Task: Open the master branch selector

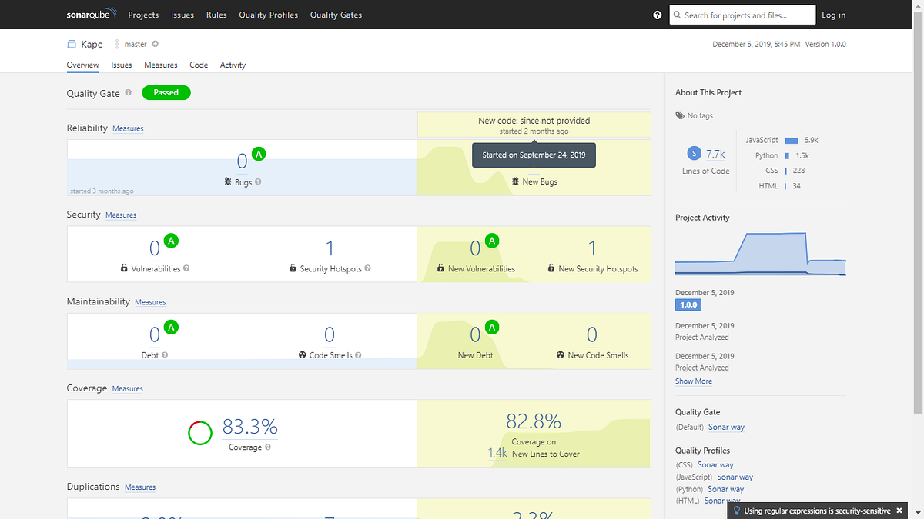Action: [x=136, y=45]
